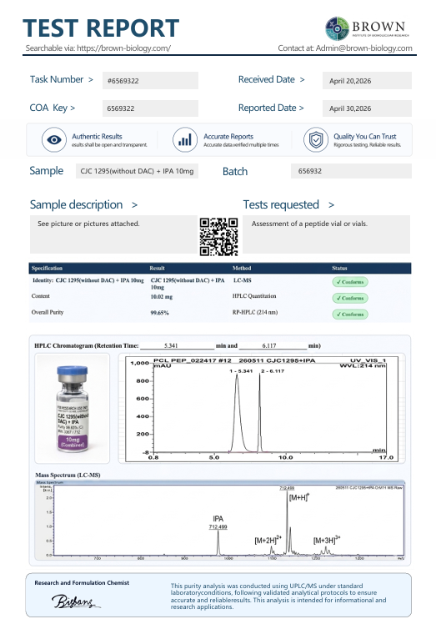Image resolution: width=436 pixels, height=619 pixels.
Task: Click the Status column header
Action: click(x=339, y=268)
